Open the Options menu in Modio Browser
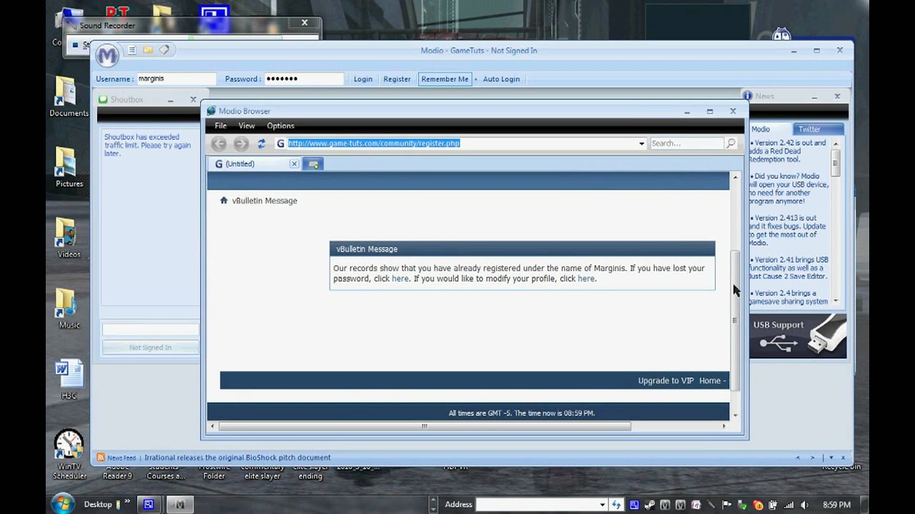This screenshot has width=915, height=514. [280, 126]
